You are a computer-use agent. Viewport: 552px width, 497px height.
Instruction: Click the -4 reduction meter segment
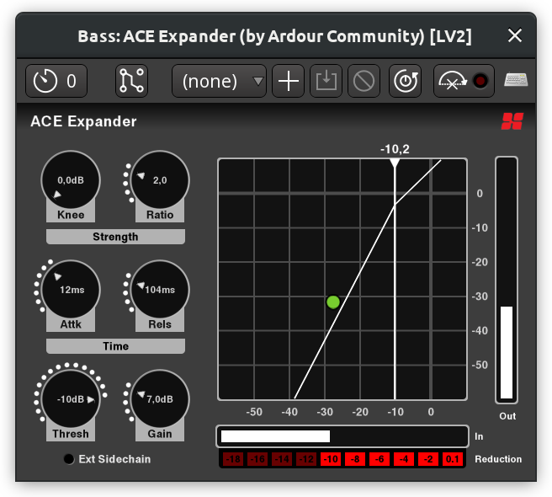[404, 459]
